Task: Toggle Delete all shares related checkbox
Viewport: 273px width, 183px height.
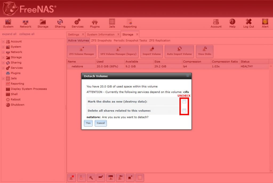Action: [x=184, y=110]
